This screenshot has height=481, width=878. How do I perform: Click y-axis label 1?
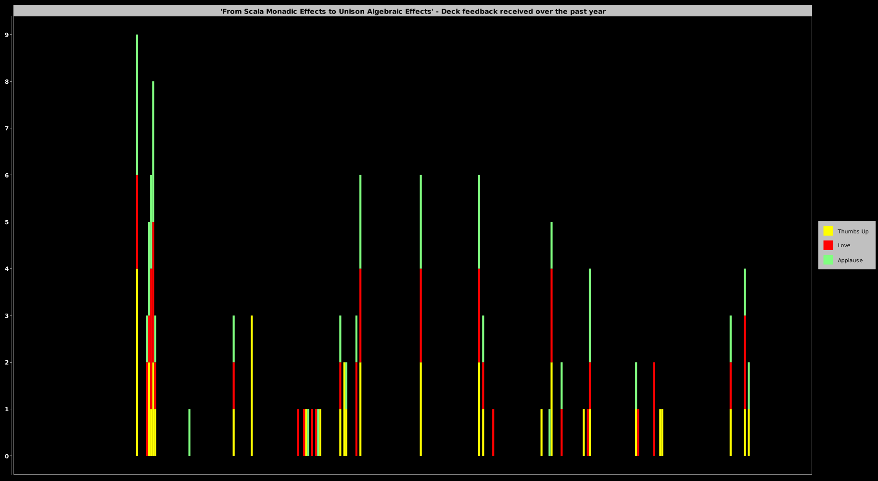7,409
